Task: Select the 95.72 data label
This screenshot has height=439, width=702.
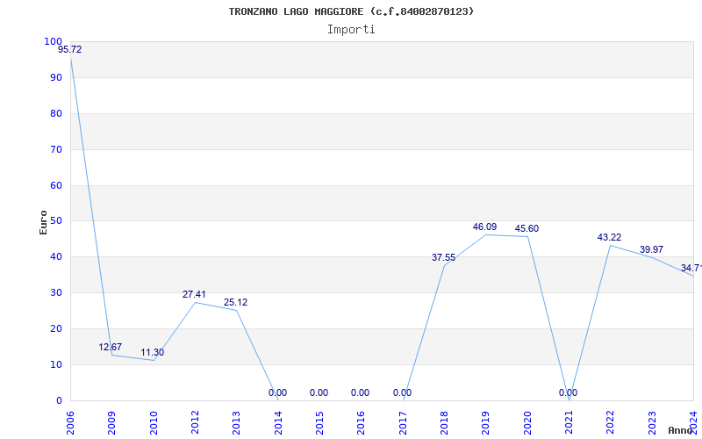Action: pos(70,50)
